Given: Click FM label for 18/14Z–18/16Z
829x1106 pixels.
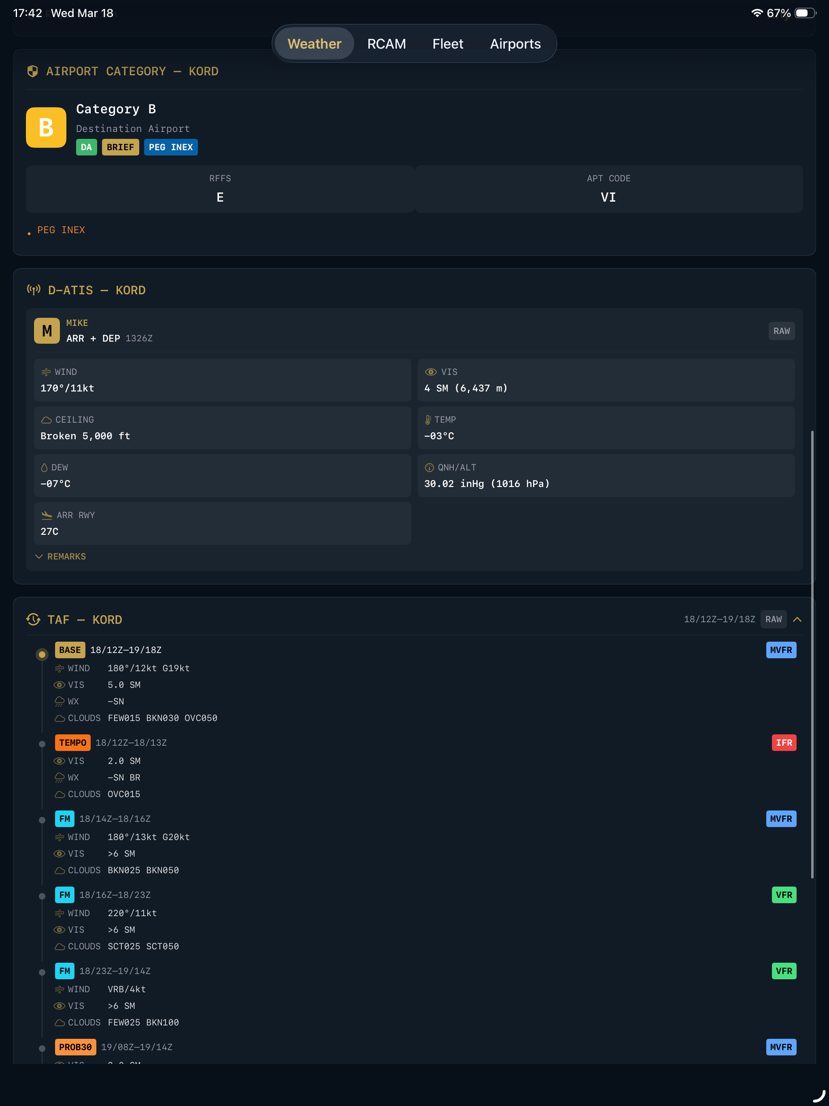Looking at the screenshot, I should (64, 819).
